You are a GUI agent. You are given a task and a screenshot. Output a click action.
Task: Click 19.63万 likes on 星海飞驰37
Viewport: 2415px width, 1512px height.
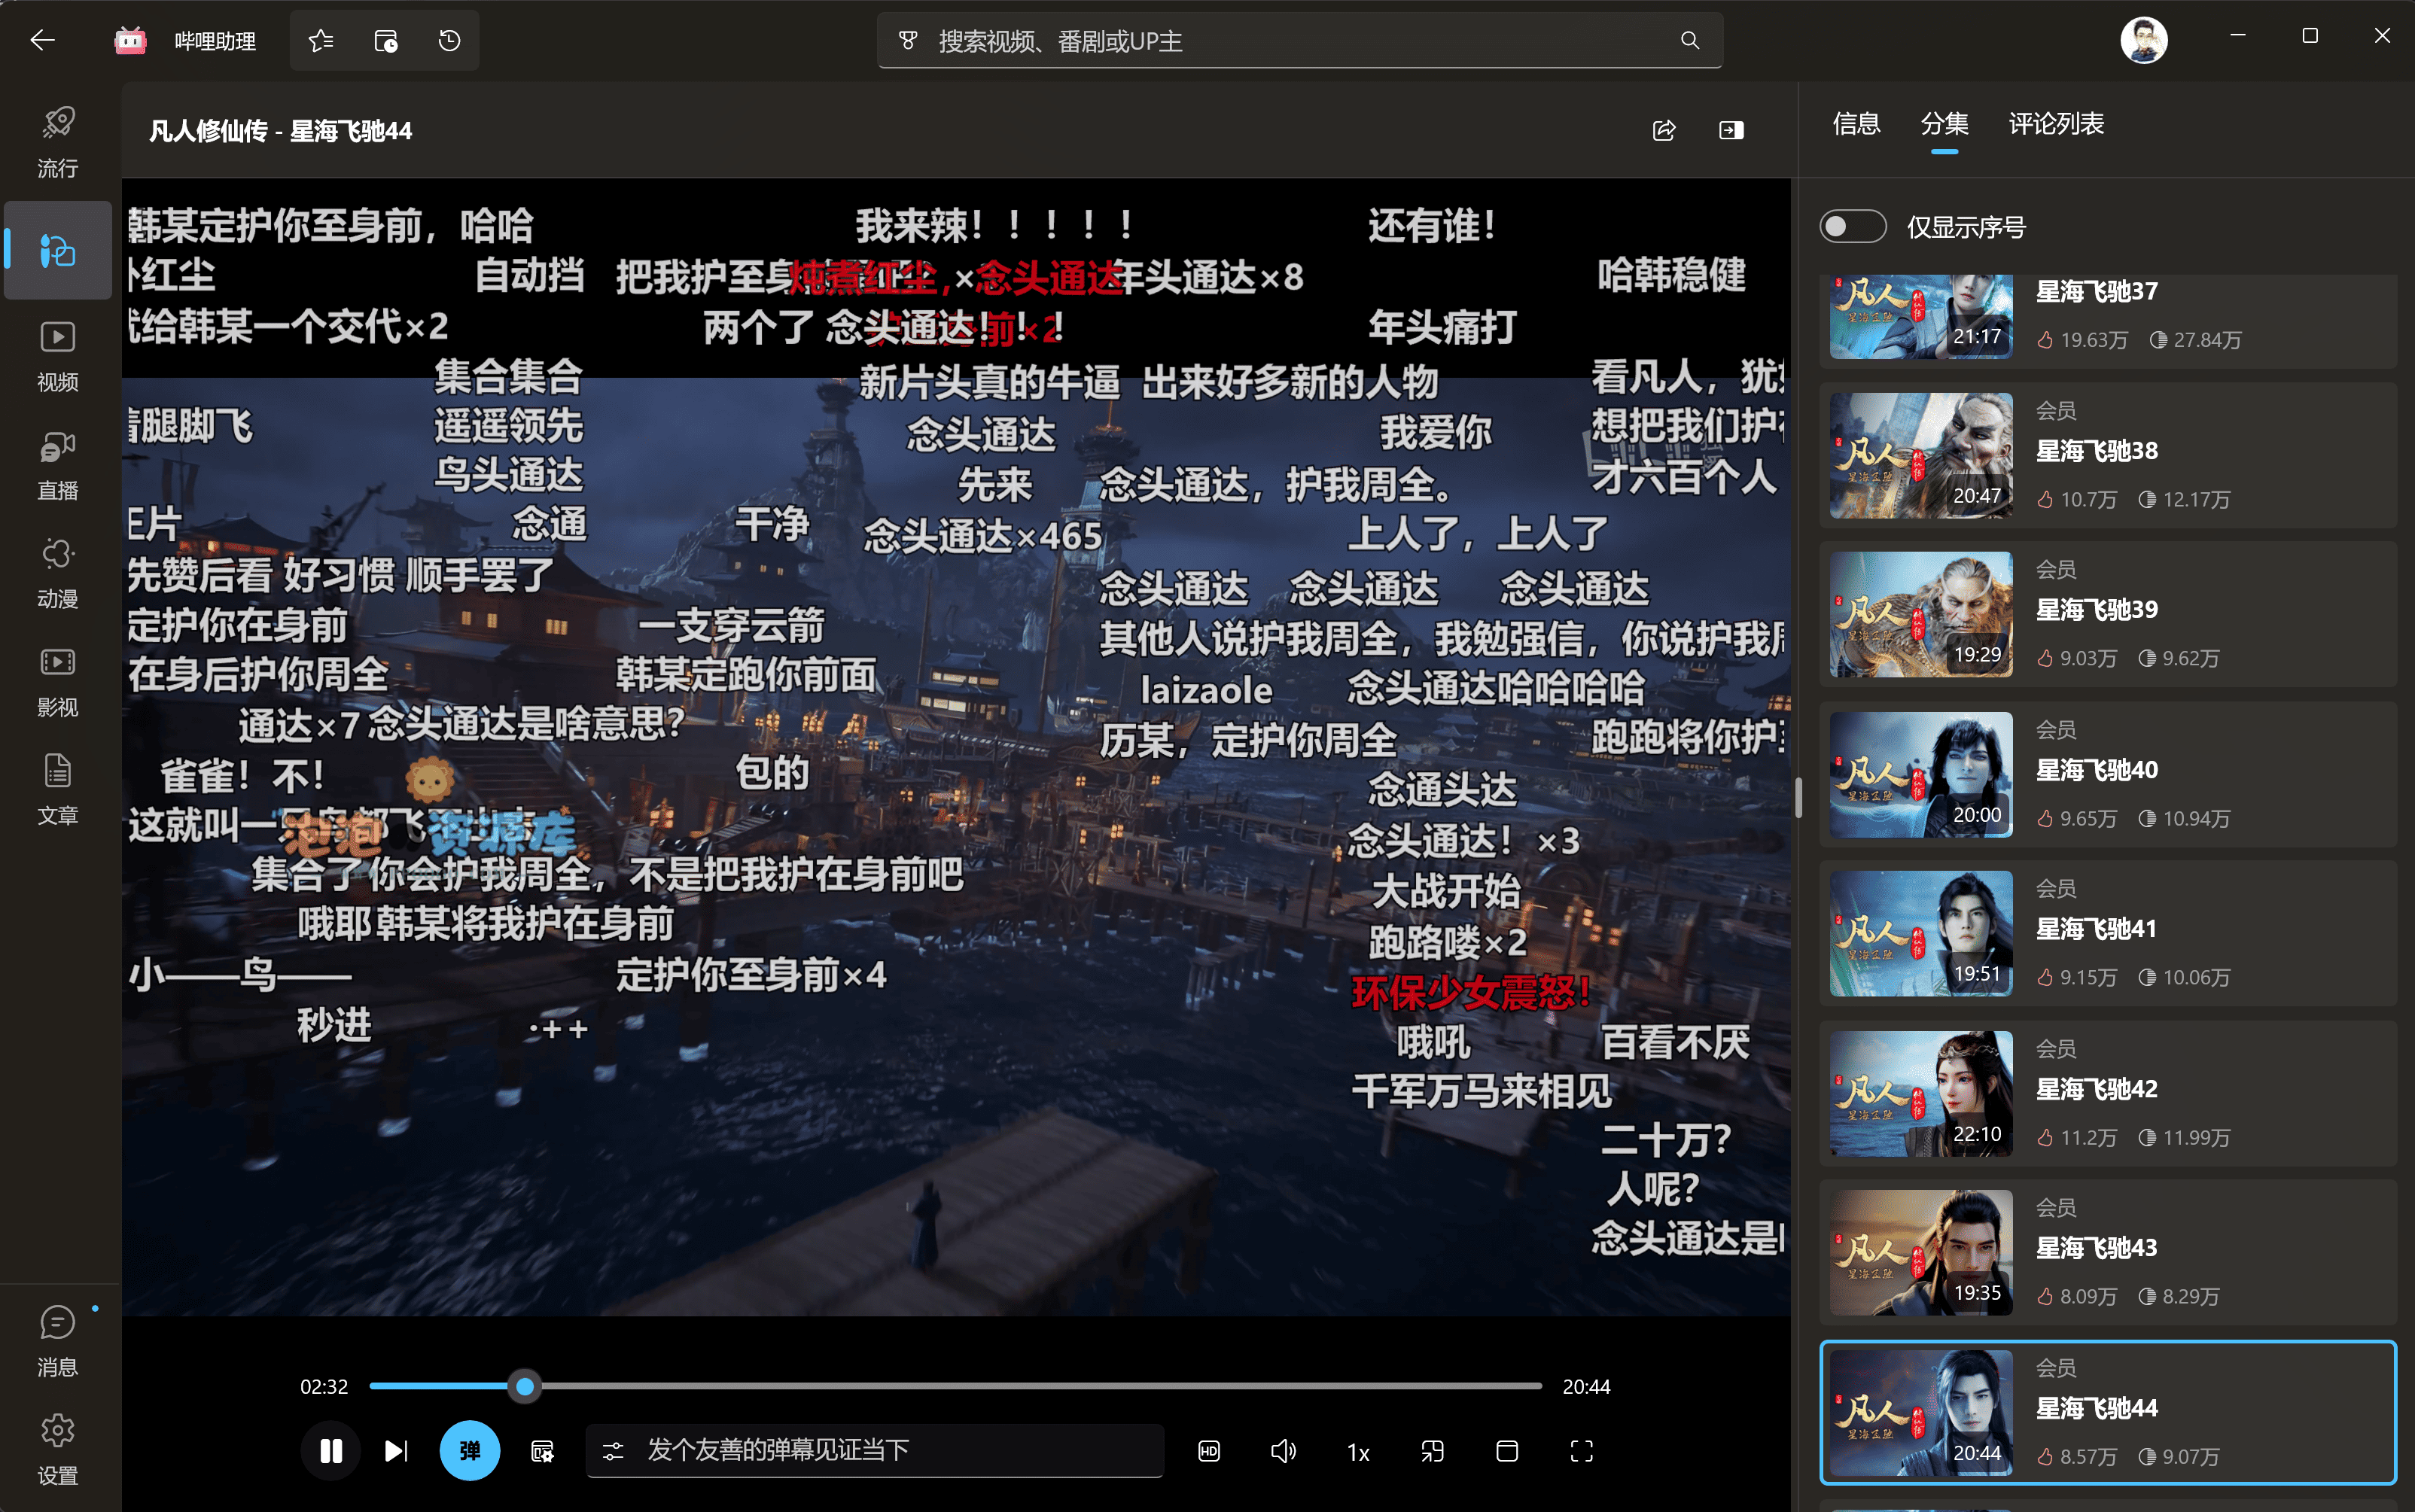2082,340
